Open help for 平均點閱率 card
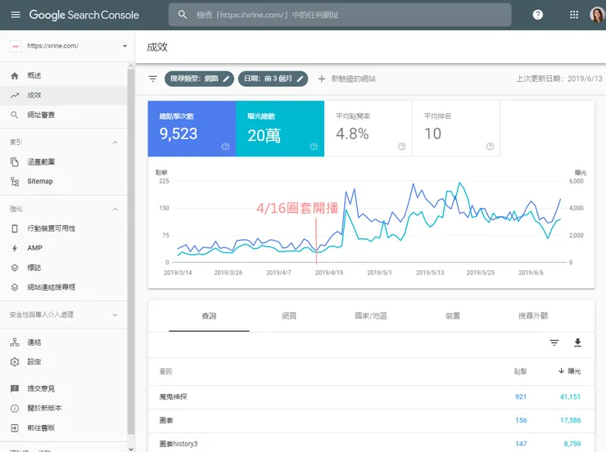Screen dimensions: 606x452 [402, 147]
